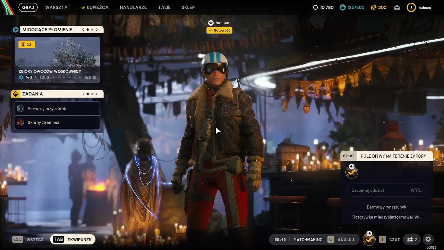Click the 00:05 timer in matchmaking panel header

click(x=349, y=156)
